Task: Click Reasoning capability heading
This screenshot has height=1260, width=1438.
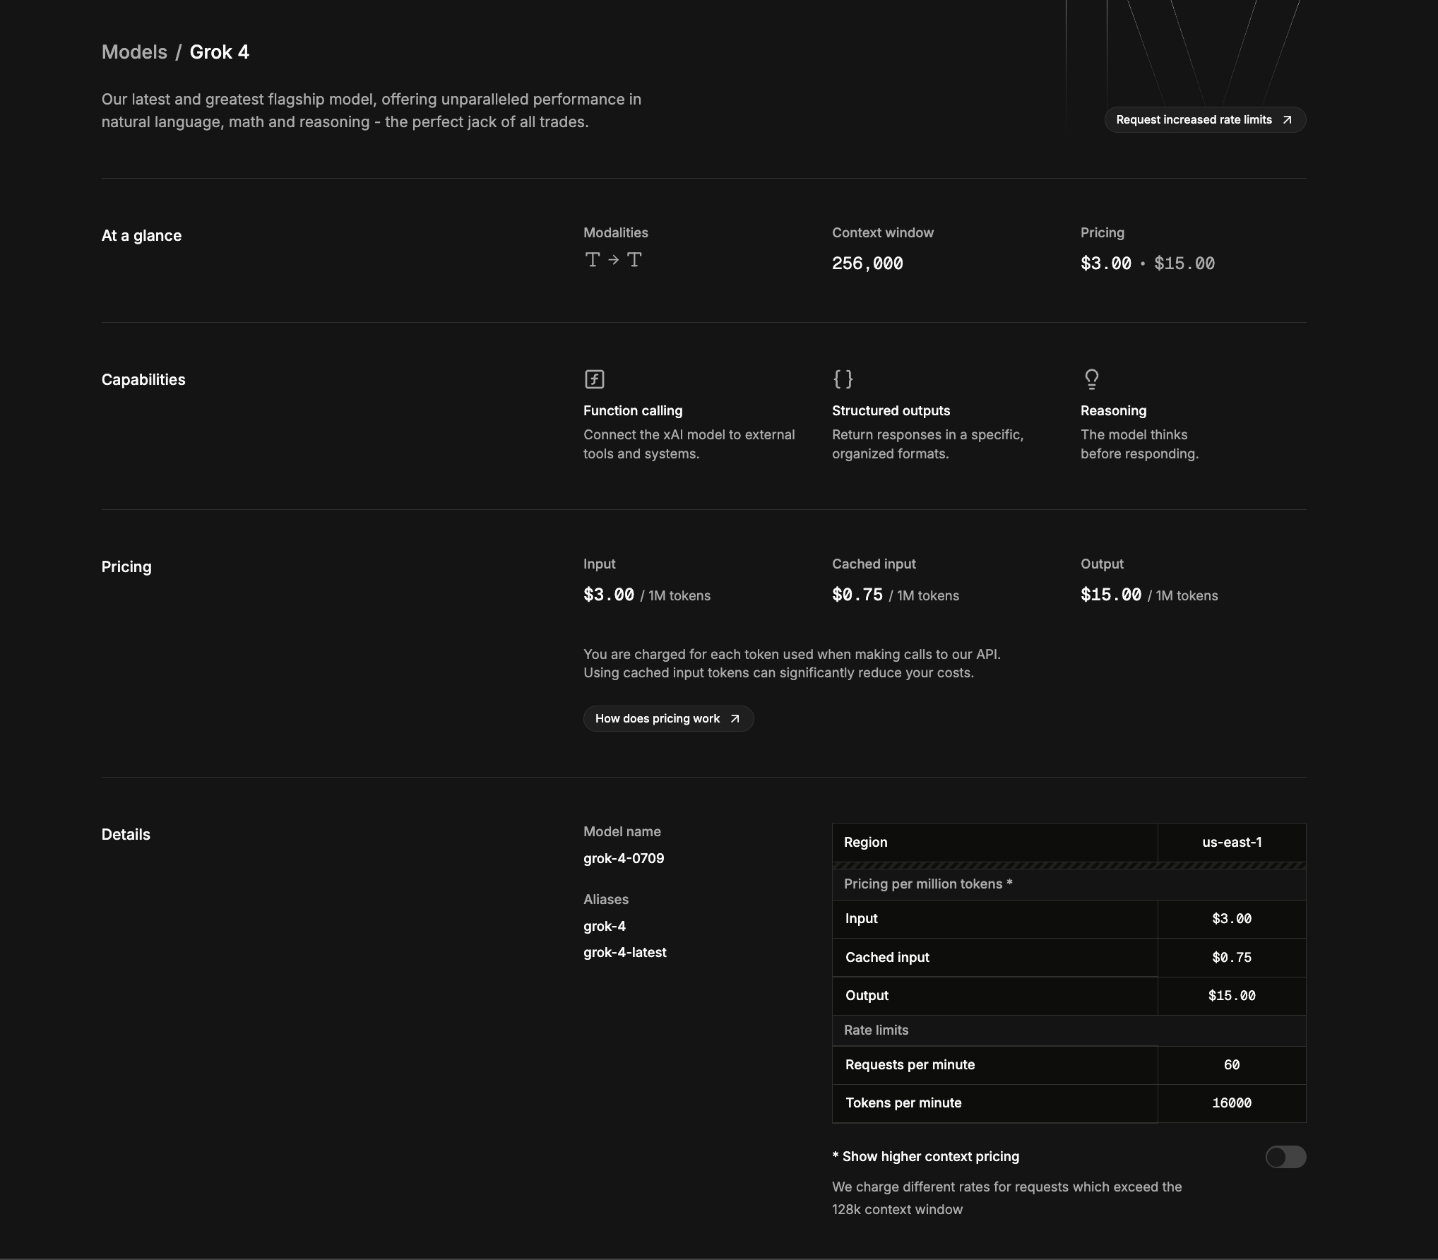Action: coord(1113,410)
